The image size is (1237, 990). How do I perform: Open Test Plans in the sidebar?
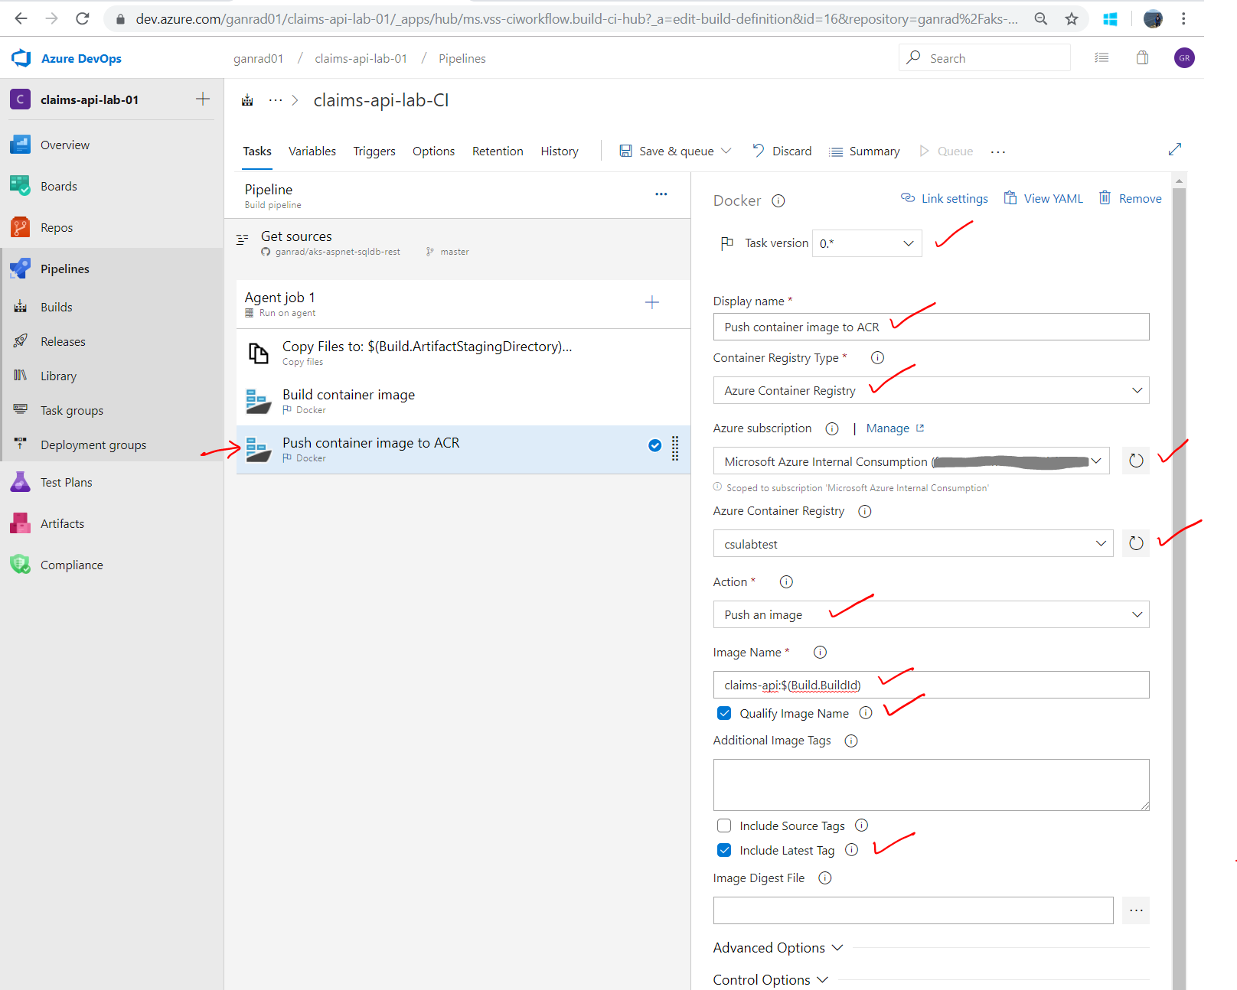(x=66, y=482)
